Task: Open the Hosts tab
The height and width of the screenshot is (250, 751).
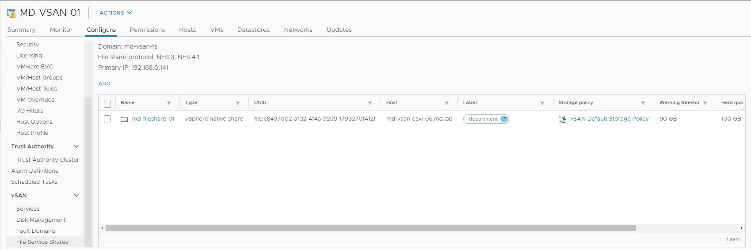Action: [x=187, y=30]
